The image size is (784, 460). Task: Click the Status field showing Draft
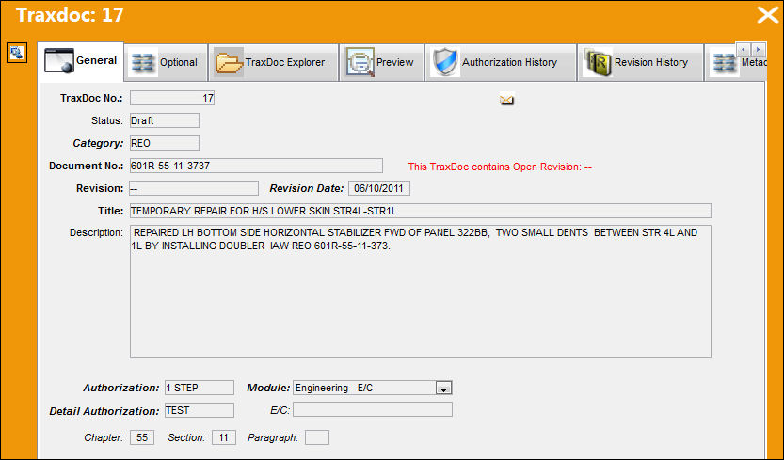tap(165, 120)
